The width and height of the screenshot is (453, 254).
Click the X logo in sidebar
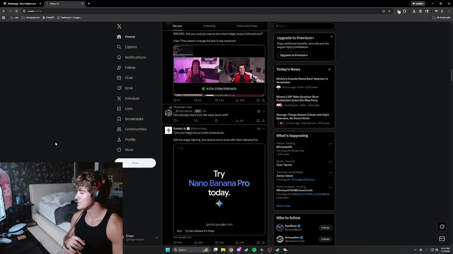coord(119,26)
